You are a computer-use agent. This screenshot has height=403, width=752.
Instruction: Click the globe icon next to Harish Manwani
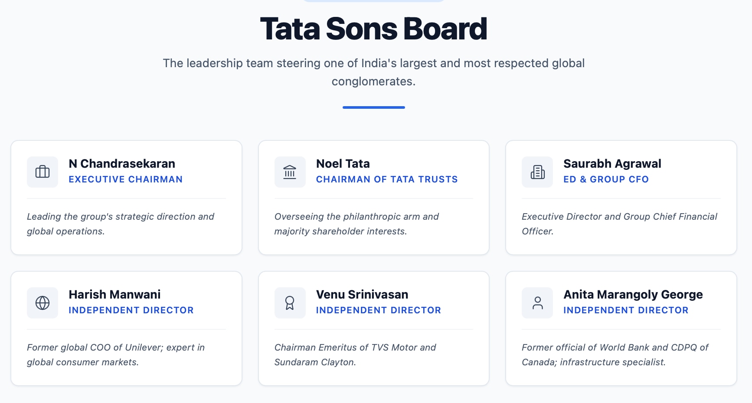(42, 302)
